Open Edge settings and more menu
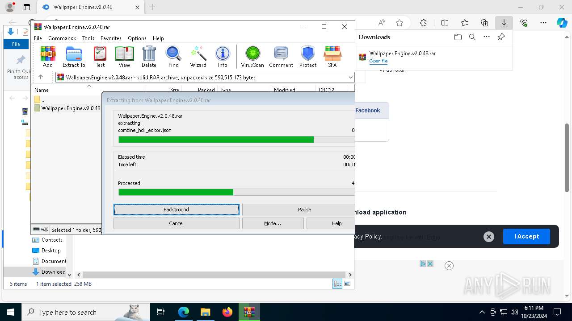The image size is (572, 321). click(543, 23)
